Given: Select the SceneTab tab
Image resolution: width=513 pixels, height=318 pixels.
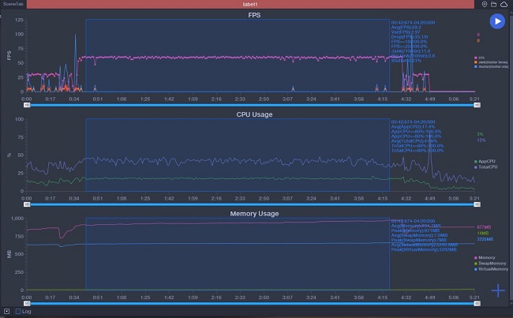Looking at the screenshot, I should 13,5.
